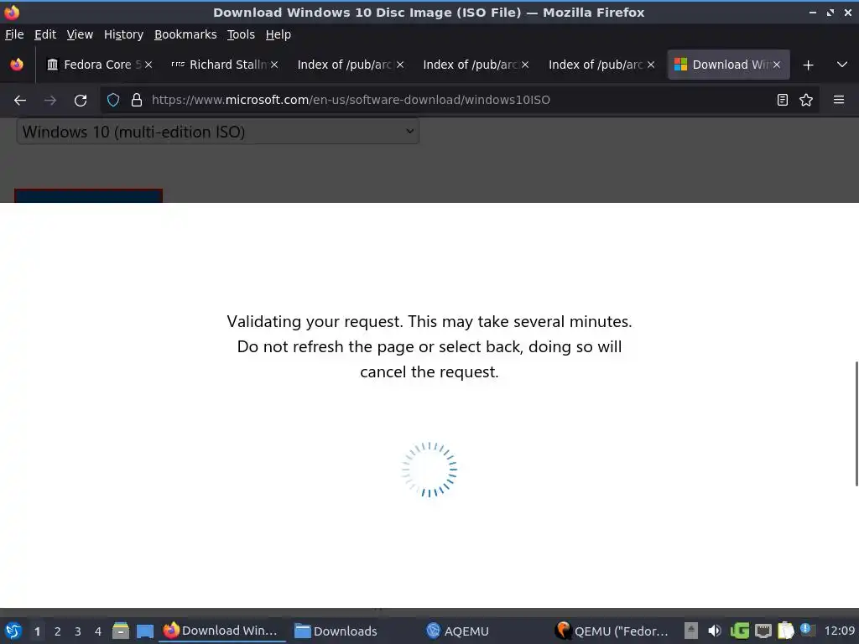Click network connection tray icon
859x644 pixels.
pyautogui.click(x=763, y=631)
